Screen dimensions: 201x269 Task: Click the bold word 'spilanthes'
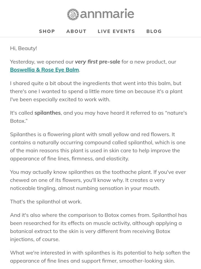[x=47, y=113]
